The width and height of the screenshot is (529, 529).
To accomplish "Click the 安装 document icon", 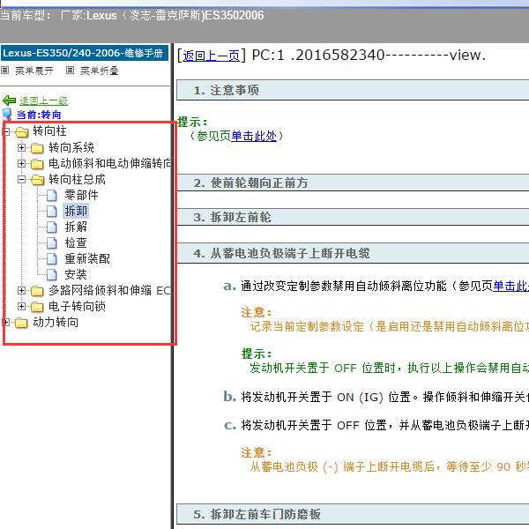I will click(52, 274).
